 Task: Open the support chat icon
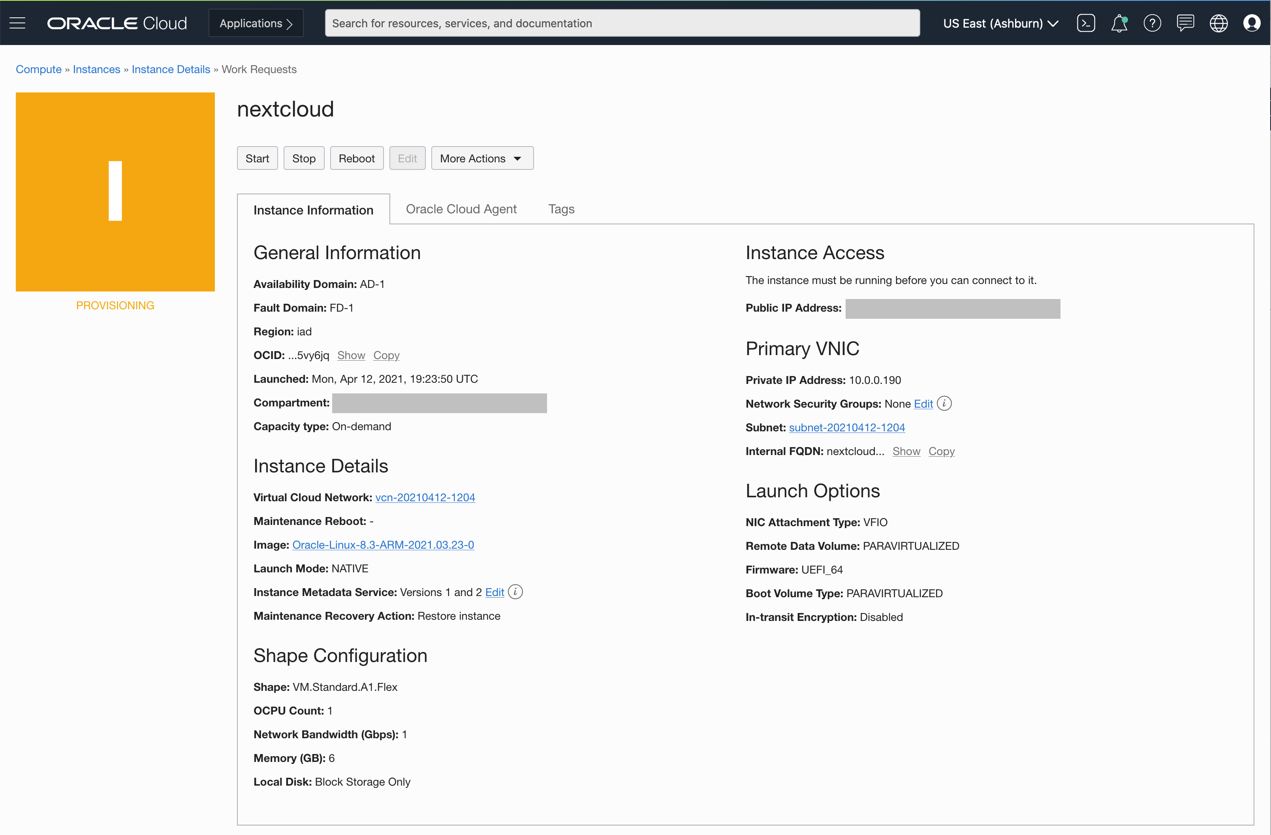tap(1185, 23)
